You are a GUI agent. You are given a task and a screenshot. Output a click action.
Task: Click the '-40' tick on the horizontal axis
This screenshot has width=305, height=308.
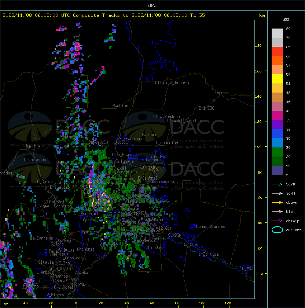[24, 303]
